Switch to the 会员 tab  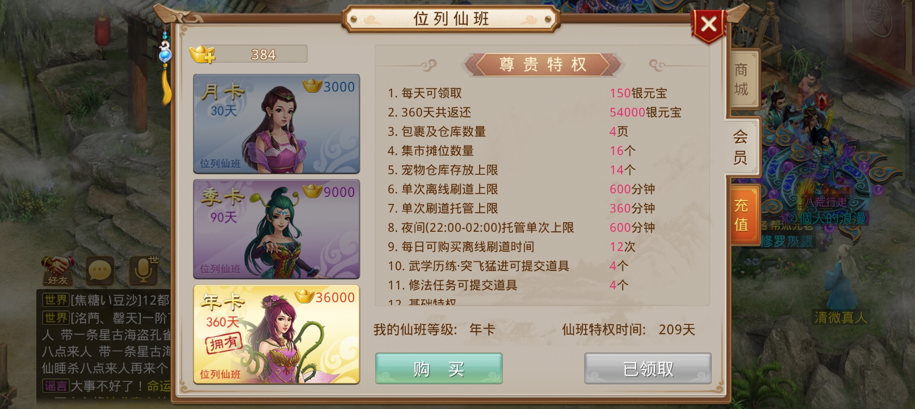tap(740, 147)
